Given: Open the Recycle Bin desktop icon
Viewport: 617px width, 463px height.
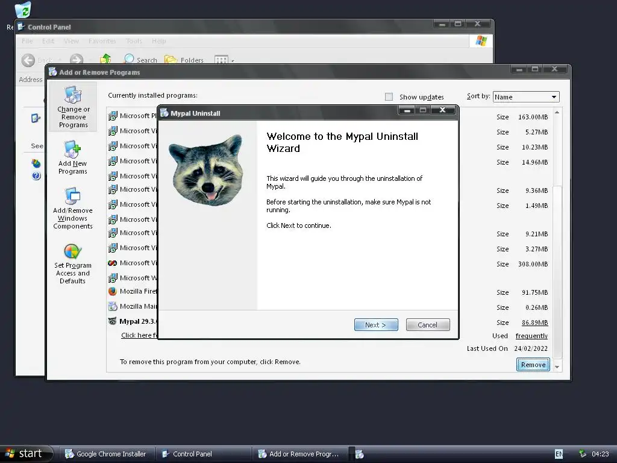Looking at the screenshot, I should 23,10.
